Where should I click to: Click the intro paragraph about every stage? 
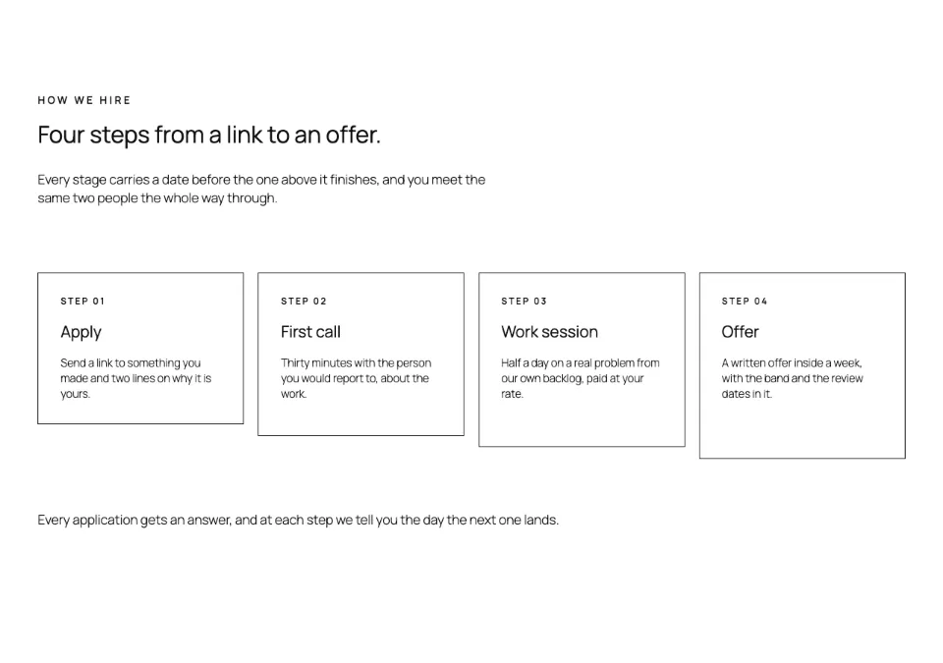tap(261, 189)
